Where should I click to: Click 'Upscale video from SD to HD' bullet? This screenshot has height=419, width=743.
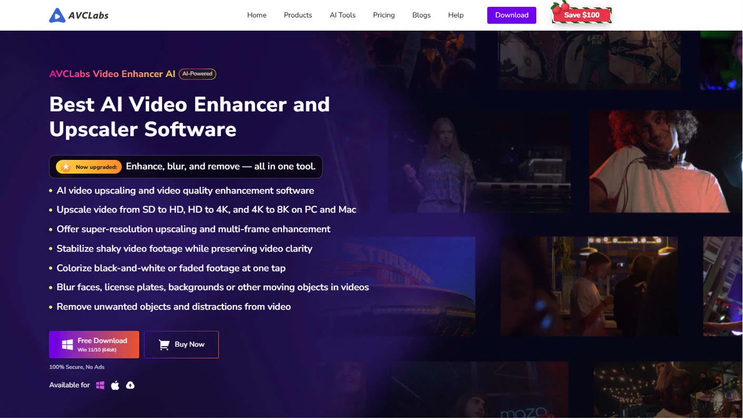(x=206, y=209)
